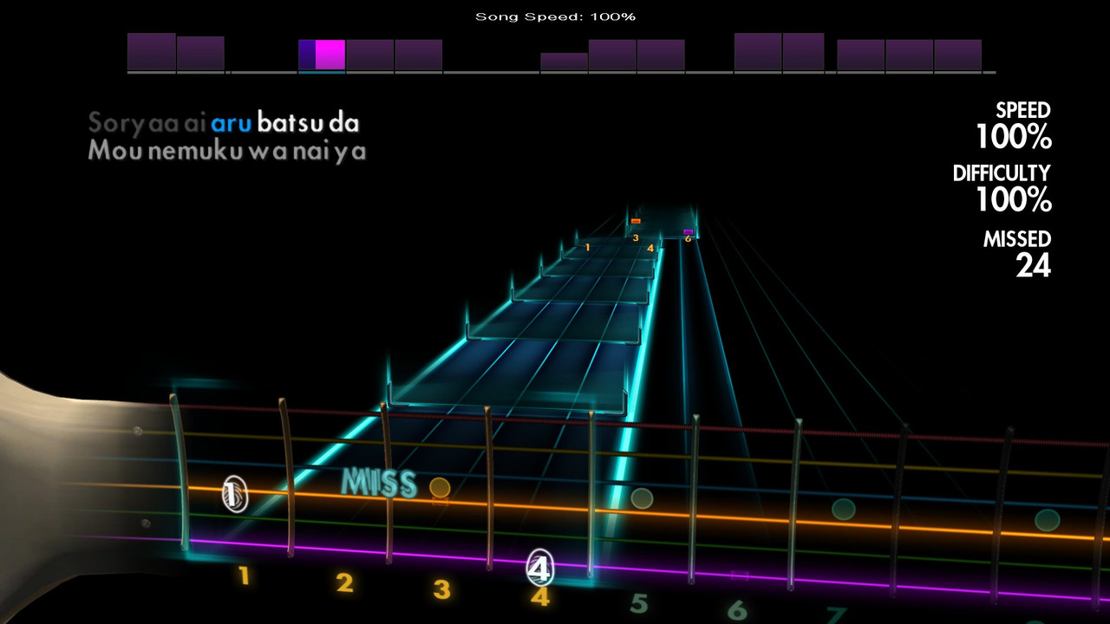Click the circled 1 note on orange string
1110x624 pixels.
coord(234,493)
